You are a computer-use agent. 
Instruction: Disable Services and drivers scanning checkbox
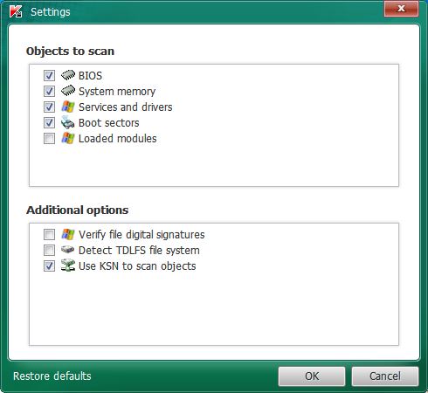pyautogui.click(x=49, y=107)
